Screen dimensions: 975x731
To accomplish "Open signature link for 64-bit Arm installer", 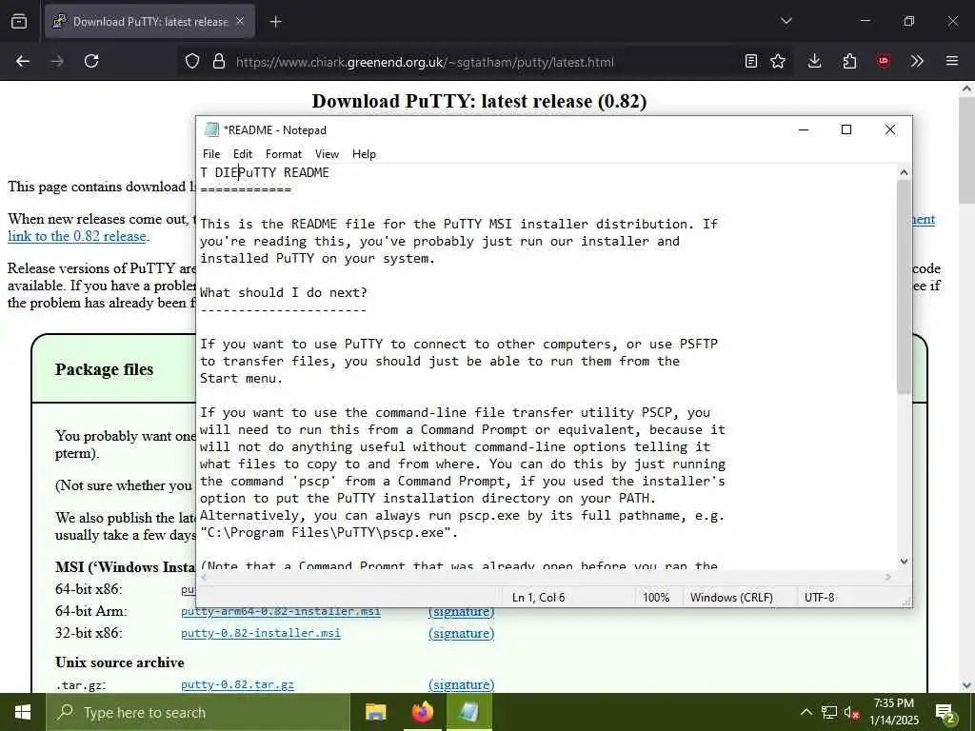I will [x=462, y=612].
